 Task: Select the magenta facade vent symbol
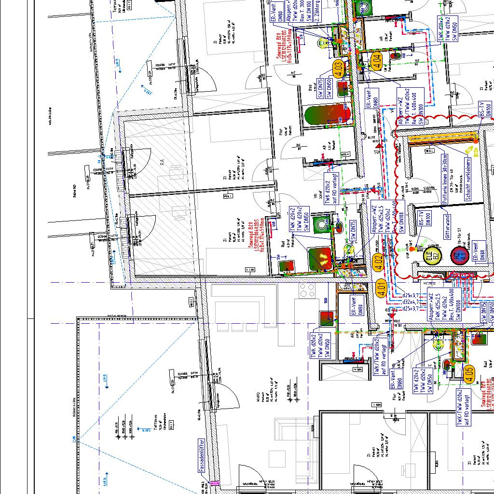click(x=214, y=482)
